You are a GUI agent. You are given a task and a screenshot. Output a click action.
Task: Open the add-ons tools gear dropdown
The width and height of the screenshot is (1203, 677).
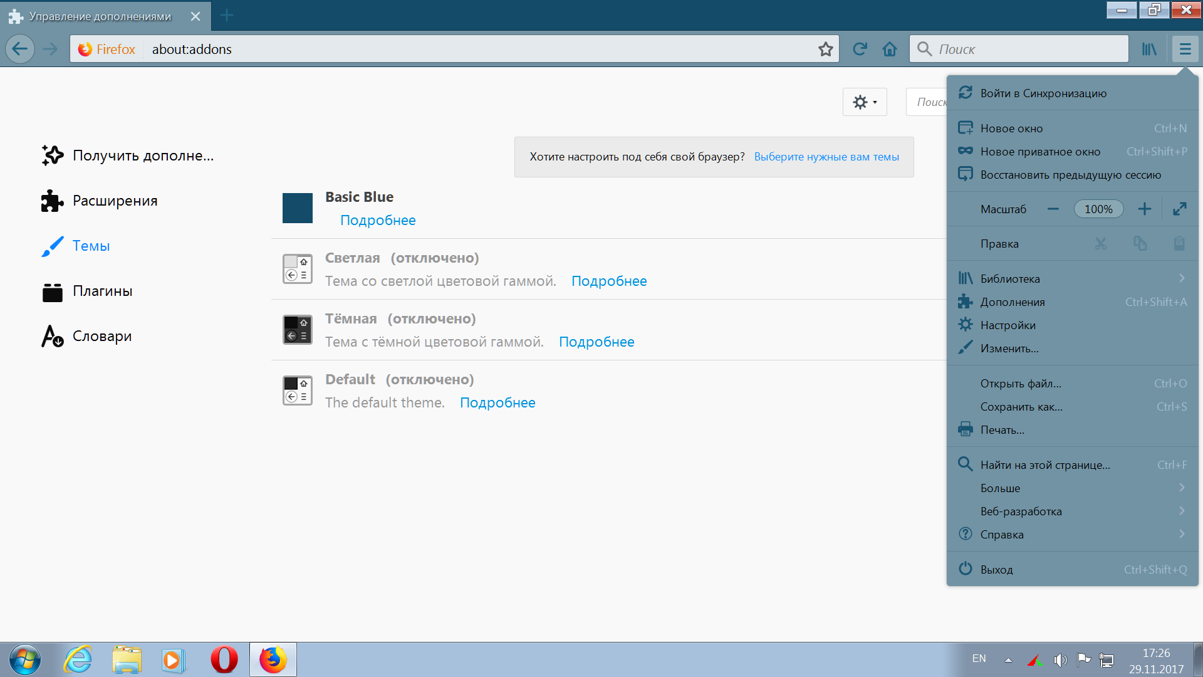[865, 102]
